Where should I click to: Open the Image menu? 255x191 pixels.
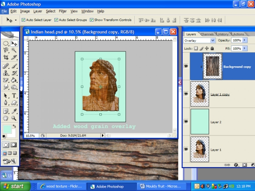25,11
